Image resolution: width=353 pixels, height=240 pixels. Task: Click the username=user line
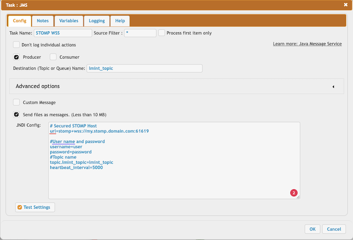[66, 147]
